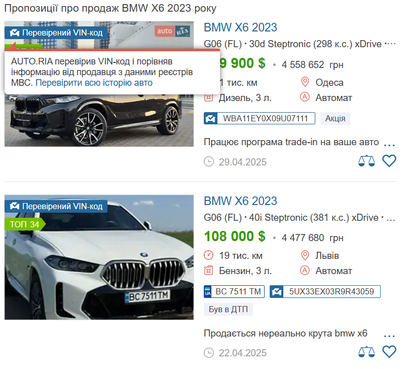Click the location pin icon next to Одеса

click(305, 82)
